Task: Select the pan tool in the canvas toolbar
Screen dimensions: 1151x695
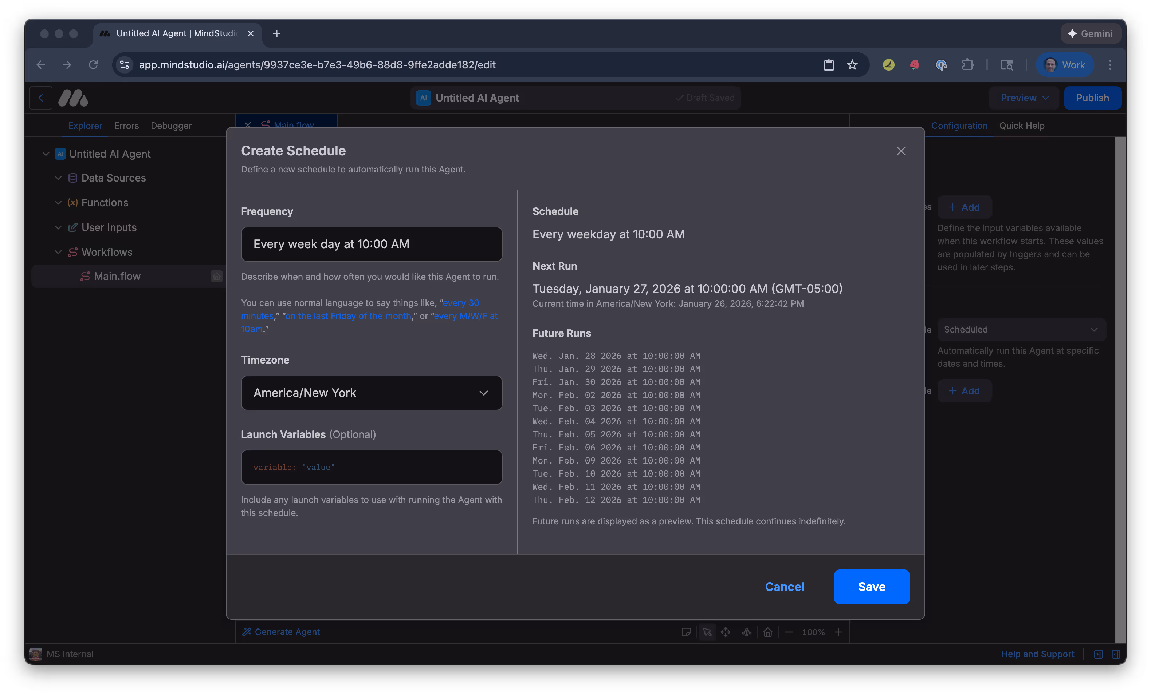Action: 726,632
